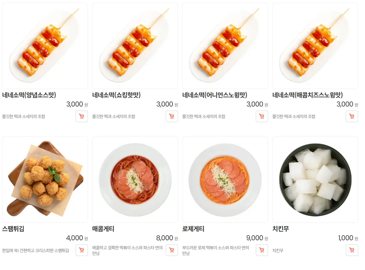Open the 매콤게티 pasta photo
Image resolution: width=365 pixels, height=270 pixels.
[135, 179]
